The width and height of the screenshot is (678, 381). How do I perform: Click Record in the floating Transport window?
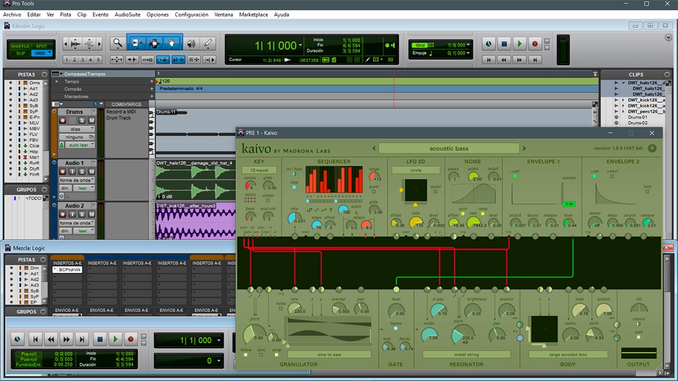131,339
